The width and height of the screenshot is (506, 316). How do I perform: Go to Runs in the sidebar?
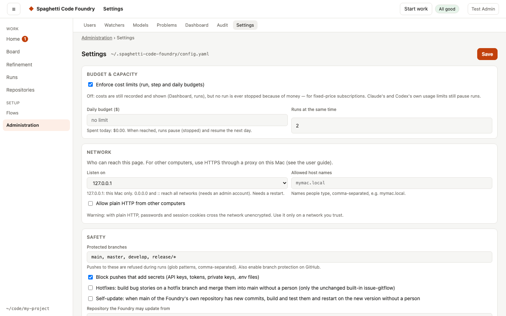point(36,77)
